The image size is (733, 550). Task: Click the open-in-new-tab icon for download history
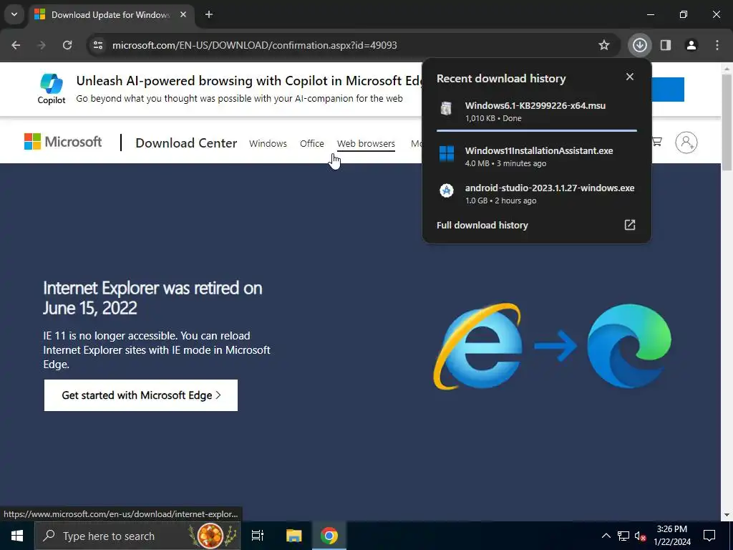click(x=630, y=225)
